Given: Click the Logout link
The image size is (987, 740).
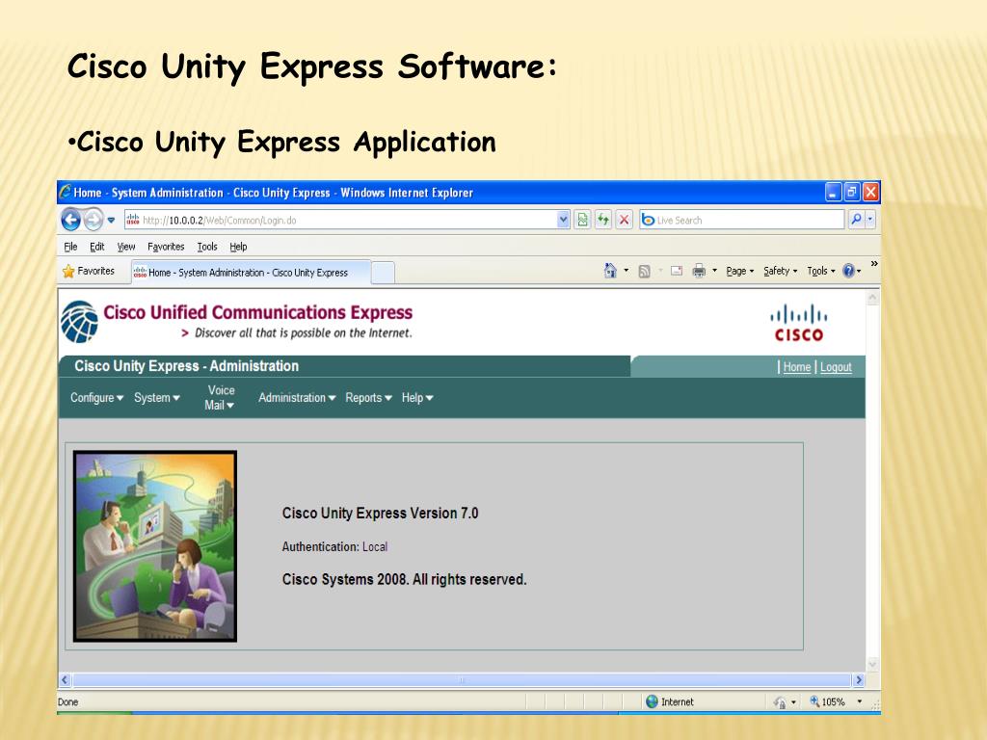Looking at the screenshot, I should 836,367.
